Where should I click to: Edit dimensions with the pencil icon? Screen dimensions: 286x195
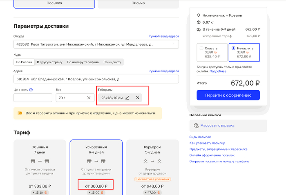click(127, 97)
